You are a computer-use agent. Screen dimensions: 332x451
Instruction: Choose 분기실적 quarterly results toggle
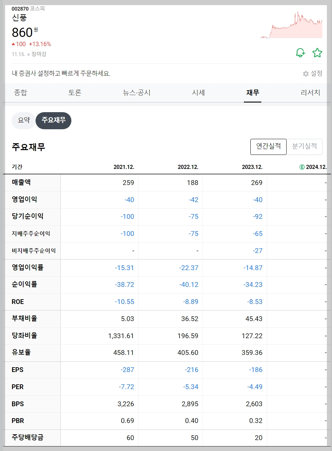click(304, 146)
